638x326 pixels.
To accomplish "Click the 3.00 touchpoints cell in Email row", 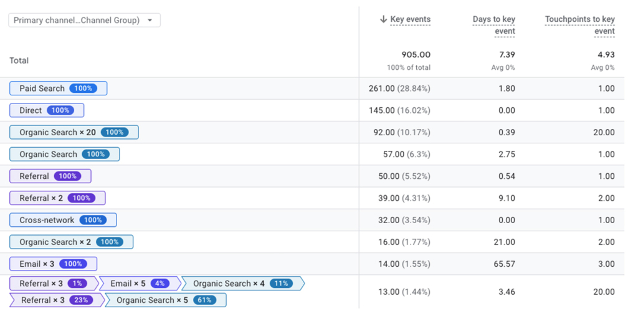I will (606, 264).
